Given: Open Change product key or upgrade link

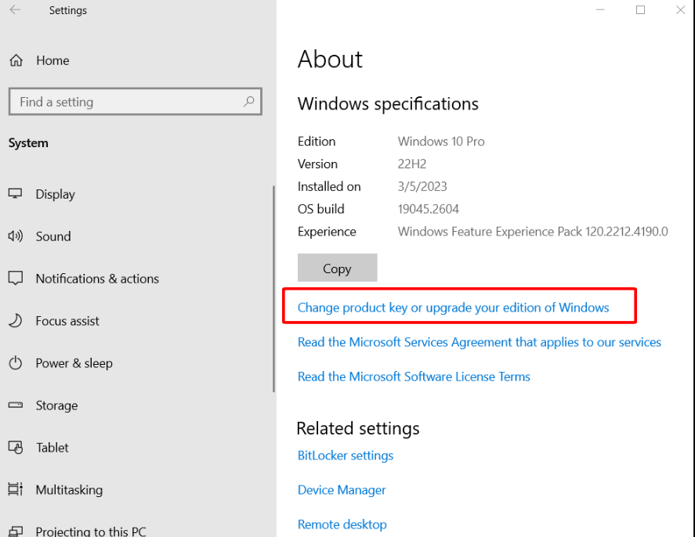Looking at the screenshot, I should (x=453, y=308).
